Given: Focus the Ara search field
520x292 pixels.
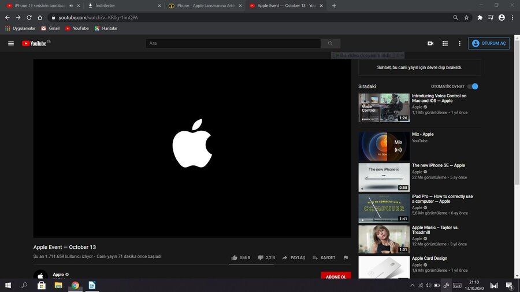Looking at the screenshot, I should pos(233,43).
